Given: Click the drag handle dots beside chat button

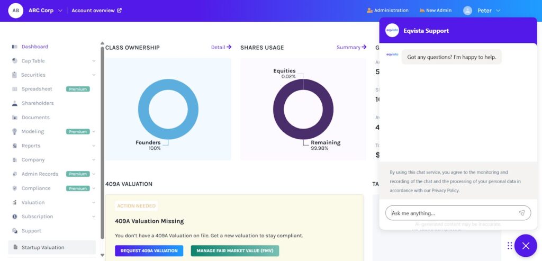Looking at the screenshot, I should click(x=509, y=246).
